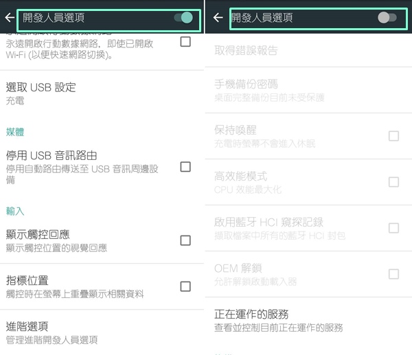
Task: Open 手機備份密碼 setting
Action: coord(246,90)
